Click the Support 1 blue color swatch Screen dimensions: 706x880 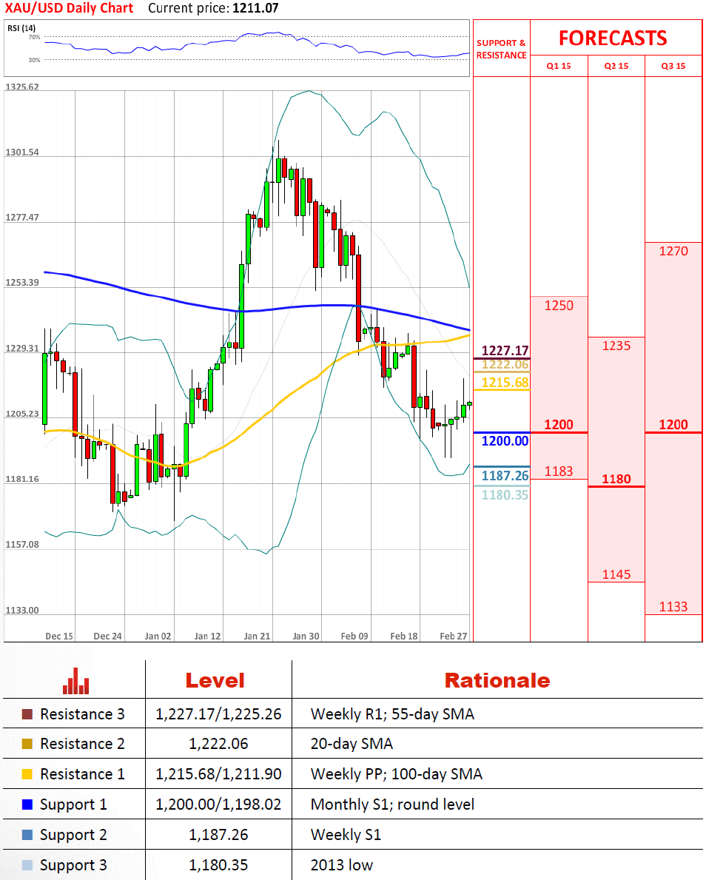click(27, 805)
